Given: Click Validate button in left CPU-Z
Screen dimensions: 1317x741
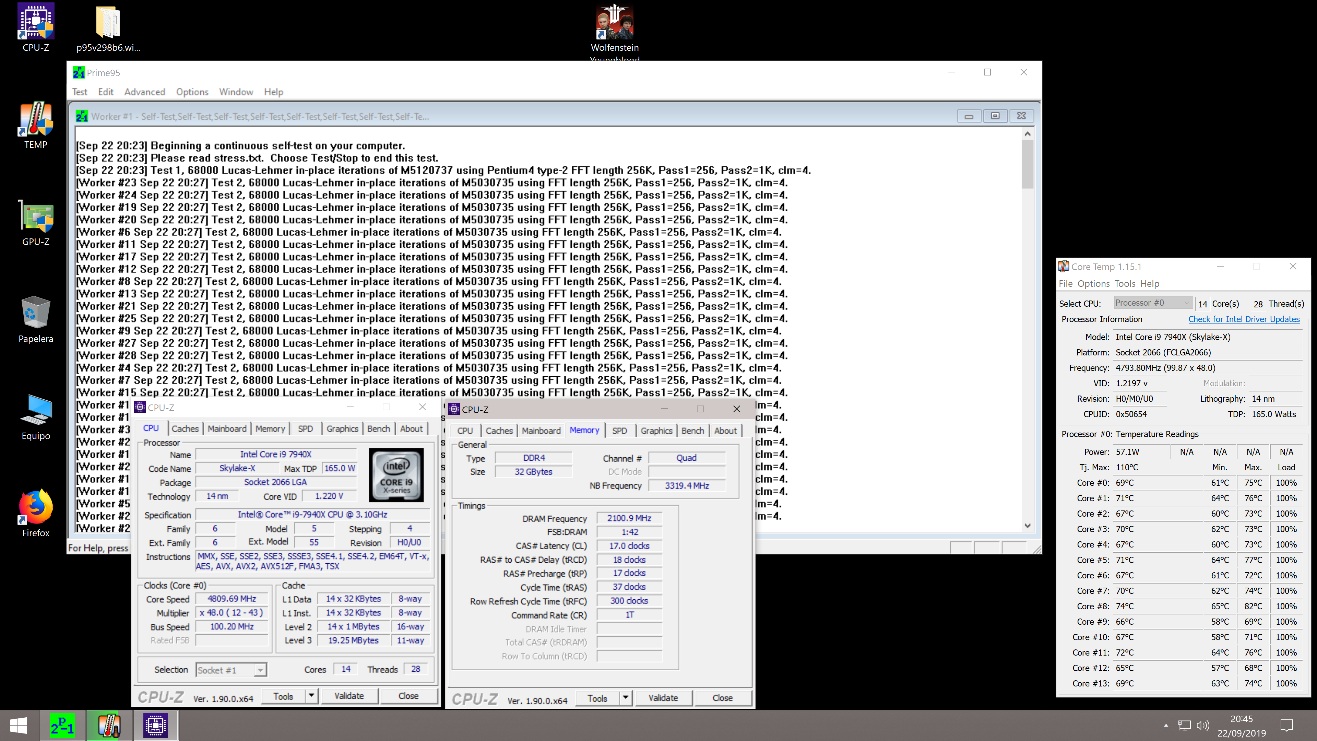Looking at the screenshot, I should (349, 695).
